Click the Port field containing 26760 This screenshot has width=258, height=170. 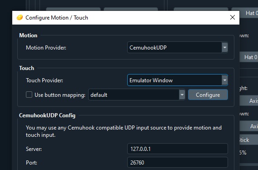[178, 163]
